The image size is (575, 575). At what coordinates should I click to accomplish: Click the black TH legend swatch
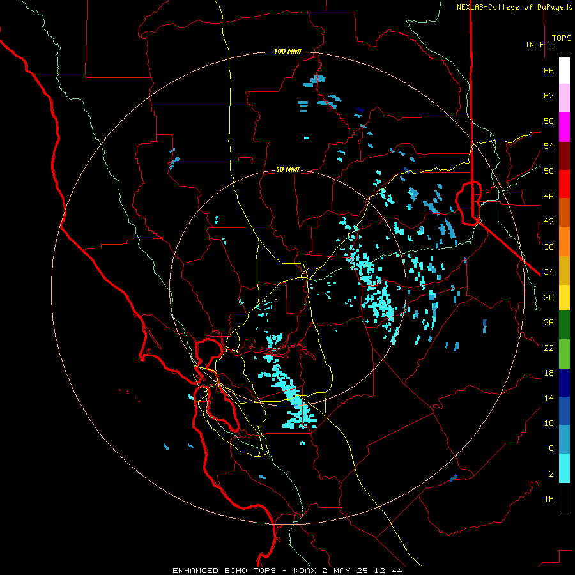(564, 497)
